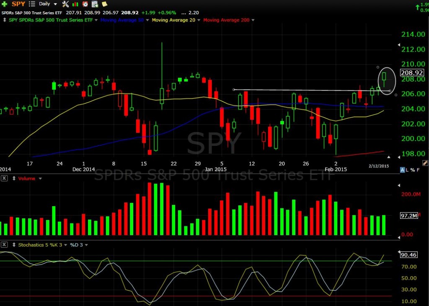Click the up-down arrows beside SPY legend
The width and height of the screenshot is (429, 306).
pos(4,20)
